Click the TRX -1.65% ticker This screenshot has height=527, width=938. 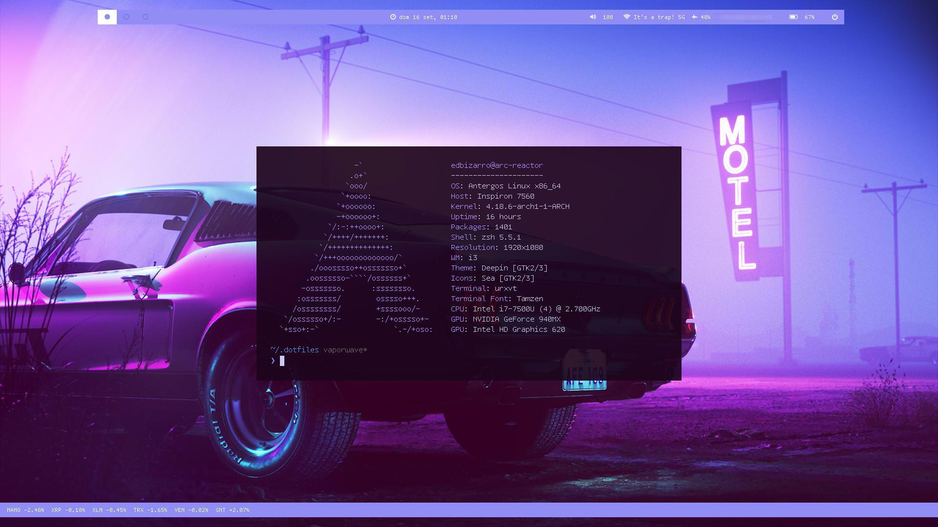150,510
